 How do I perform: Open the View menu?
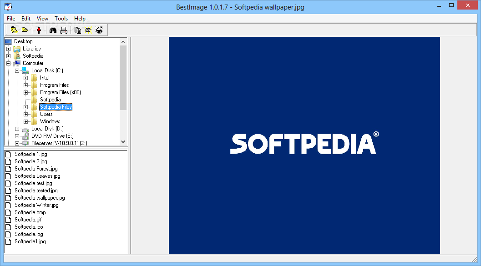click(42, 18)
